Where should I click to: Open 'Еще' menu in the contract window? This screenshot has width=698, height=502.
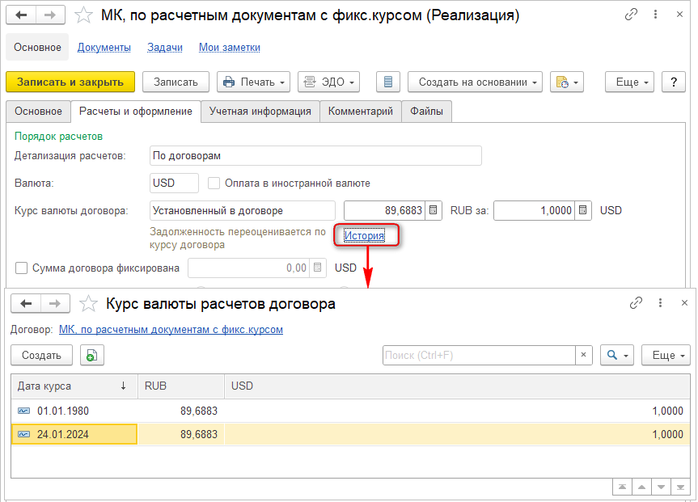pyautogui.click(x=629, y=82)
